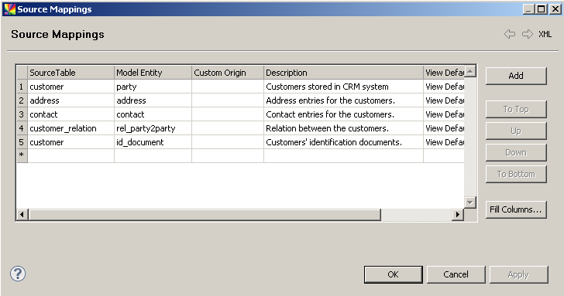Screen dimensions: 564x296
Task: Maximize the Source Mappings window
Action: click(x=542, y=9)
